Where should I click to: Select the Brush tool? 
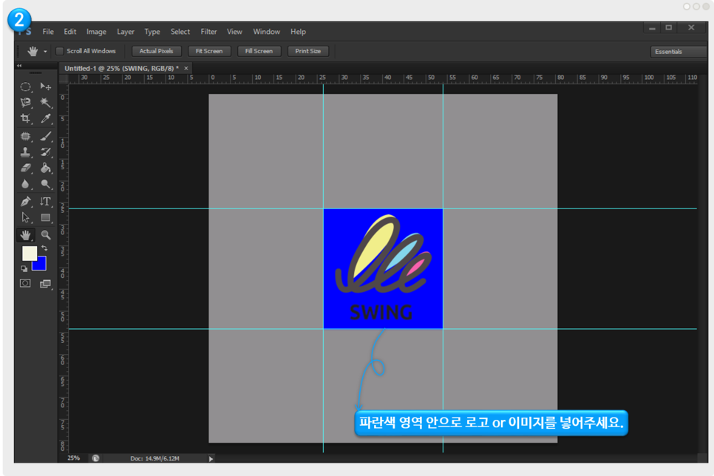46,136
